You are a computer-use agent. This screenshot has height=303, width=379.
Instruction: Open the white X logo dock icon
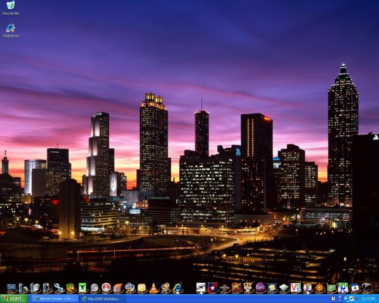point(201,288)
